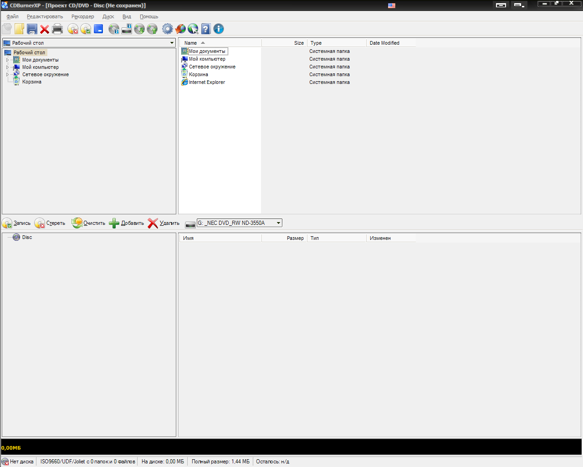583x467 pixels.
Task: Click the Добавить button
Action: click(126, 223)
